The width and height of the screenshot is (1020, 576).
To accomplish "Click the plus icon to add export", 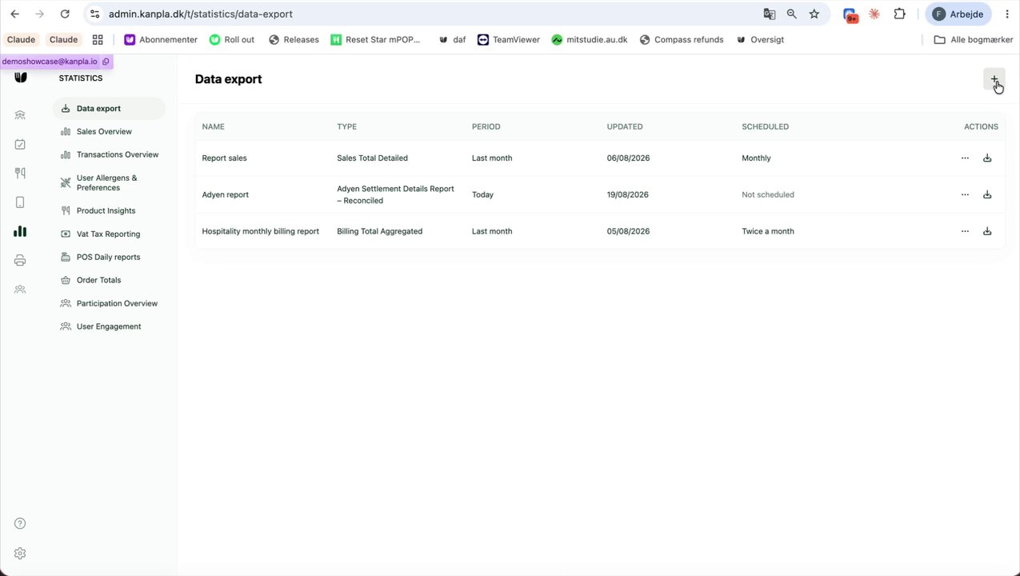I will 994,79.
